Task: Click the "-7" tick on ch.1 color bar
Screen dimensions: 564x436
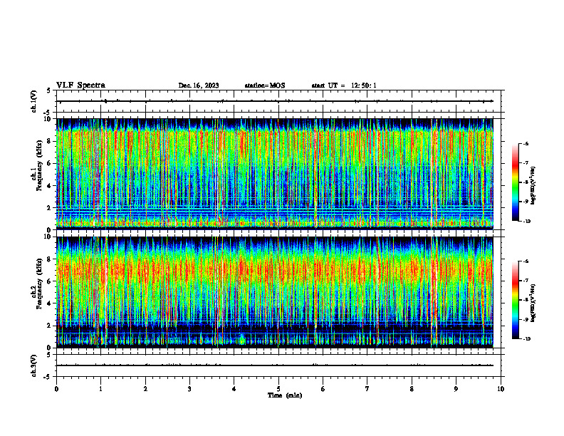Action: pos(526,163)
